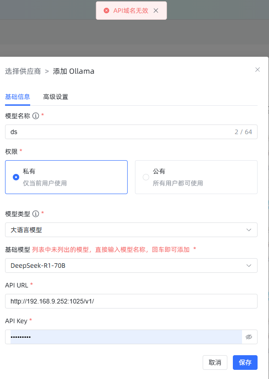Expand the 大语言模型 dropdown arrow
The height and width of the screenshot is (379, 269).
pyautogui.click(x=249, y=230)
